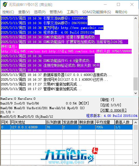Screen dimensions: 139x166
Task: Click the uptime 0:0:54 [M][F] text
Action: pyautogui.click(x=77, y=103)
